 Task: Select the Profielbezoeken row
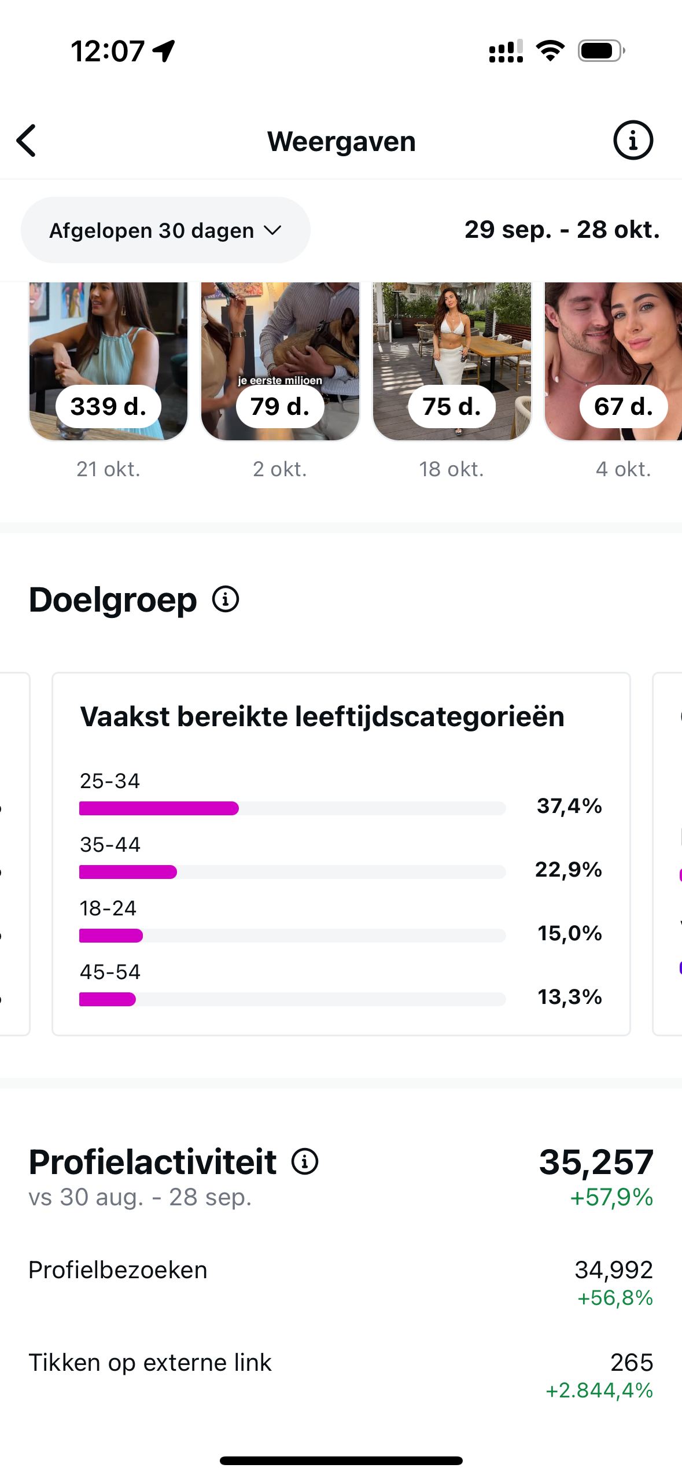[341, 1282]
